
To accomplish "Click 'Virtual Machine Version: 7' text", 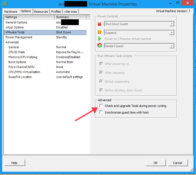I will (x=173, y=11).
